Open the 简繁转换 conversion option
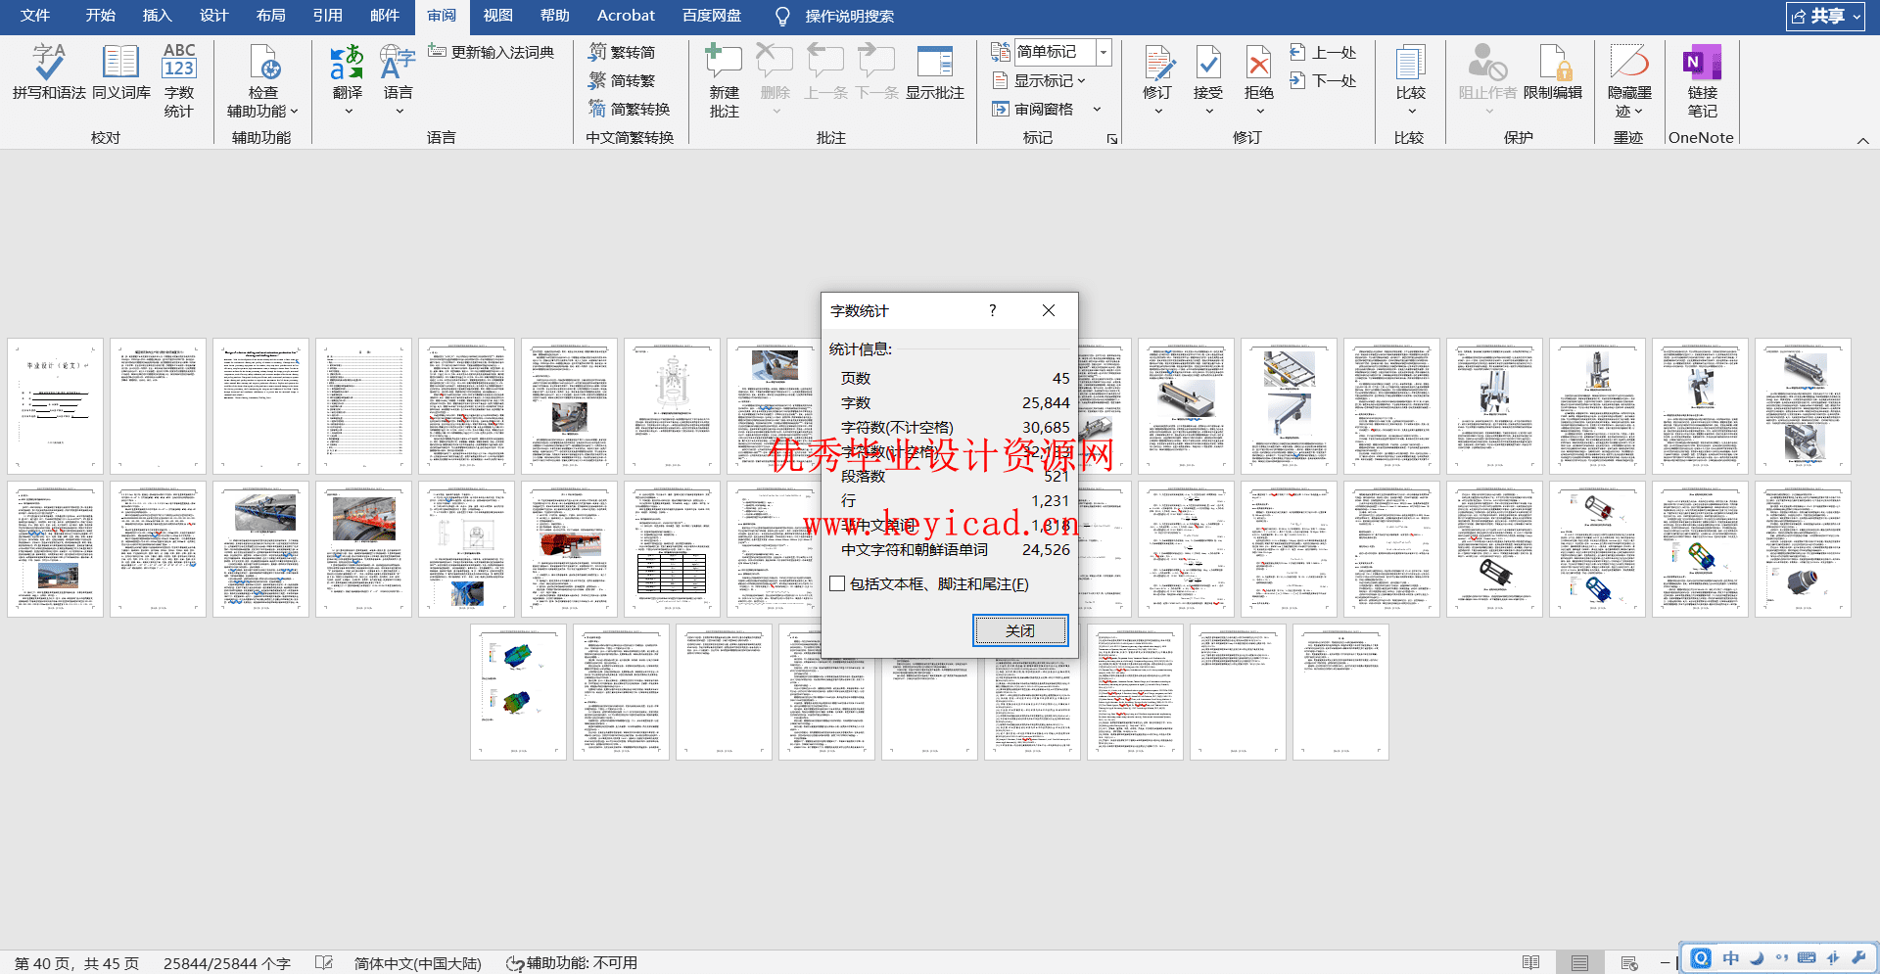 pos(629,109)
